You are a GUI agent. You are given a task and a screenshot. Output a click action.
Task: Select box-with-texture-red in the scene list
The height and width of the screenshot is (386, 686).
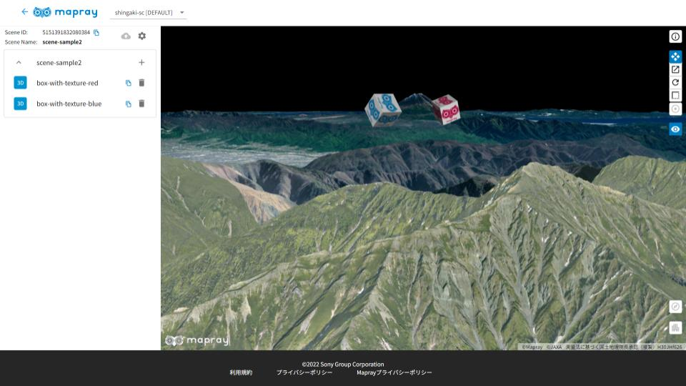67,83
